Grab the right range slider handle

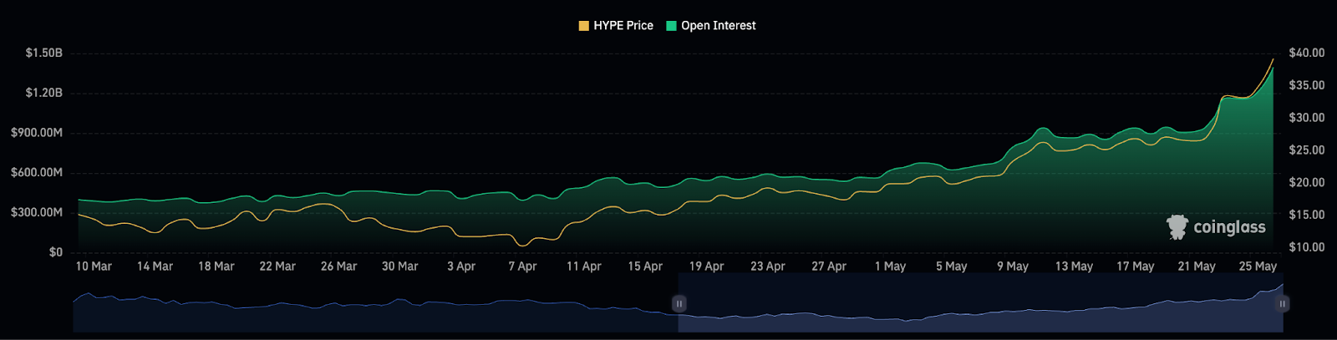(1283, 304)
